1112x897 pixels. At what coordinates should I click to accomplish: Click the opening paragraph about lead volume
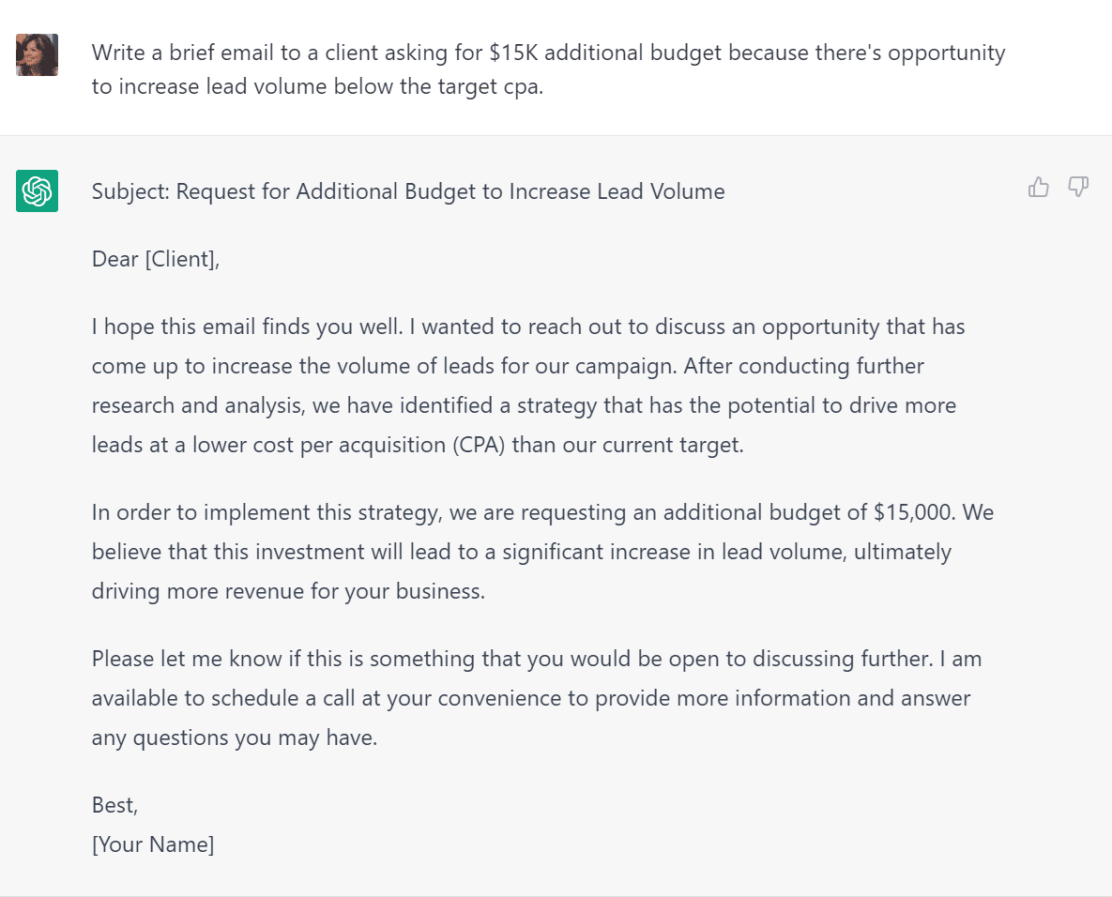(527, 385)
